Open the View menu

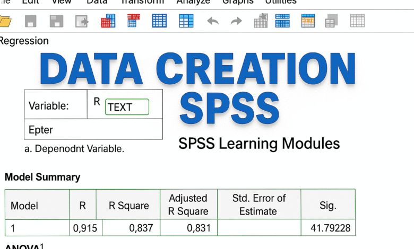click(x=61, y=2)
